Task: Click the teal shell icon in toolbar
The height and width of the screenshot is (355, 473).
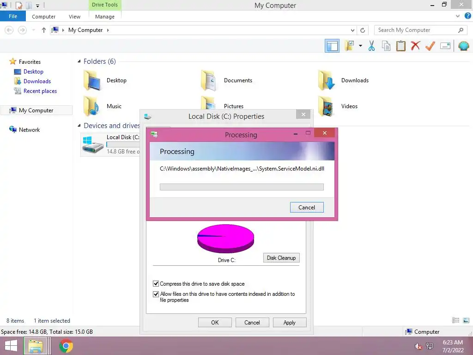Action: (x=463, y=46)
